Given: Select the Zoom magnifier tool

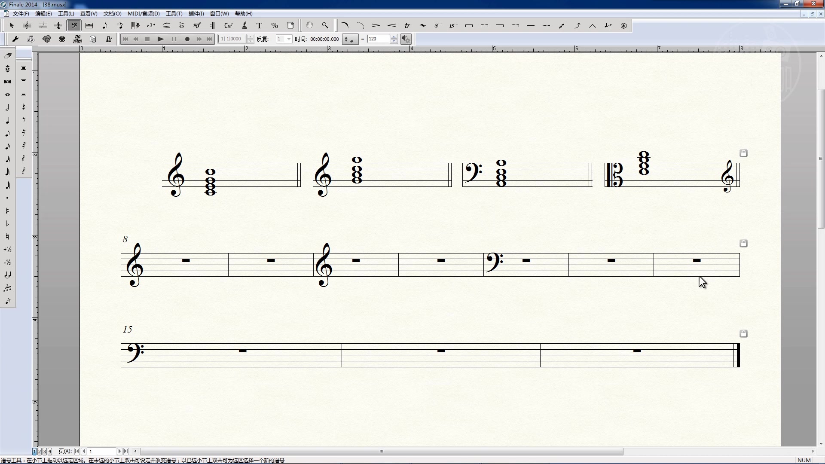Looking at the screenshot, I should coord(325,26).
